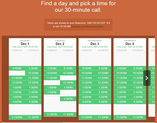Choose 12:30PM on Tuesday Dec 2
This screenshot has height=123, width=157.
click(x=68, y=83)
